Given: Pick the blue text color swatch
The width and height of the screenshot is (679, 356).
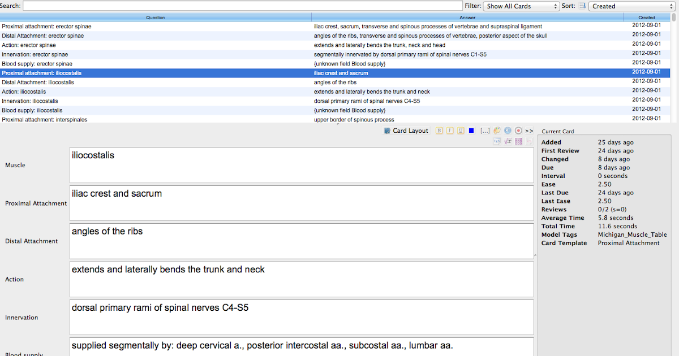Looking at the screenshot, I should pyautogui.click(x=471, y=131).
